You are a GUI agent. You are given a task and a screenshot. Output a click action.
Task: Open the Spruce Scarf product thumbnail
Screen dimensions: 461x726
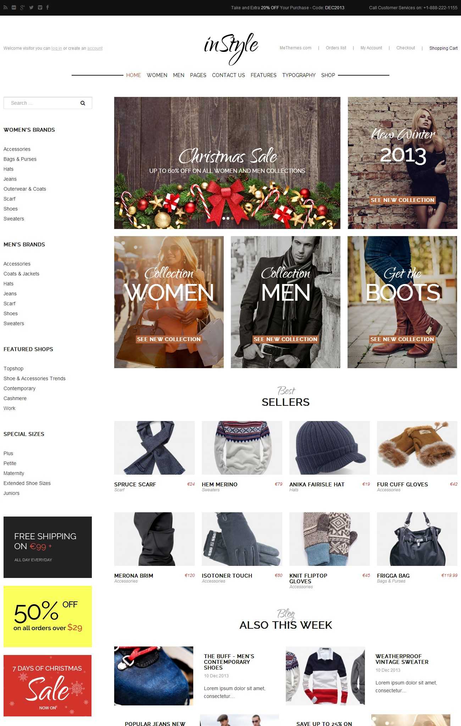154,448
